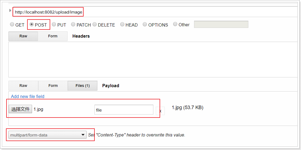This screenshot has width=301, height=150.
Task: Click the request URL input field
Action: point(156,12)
